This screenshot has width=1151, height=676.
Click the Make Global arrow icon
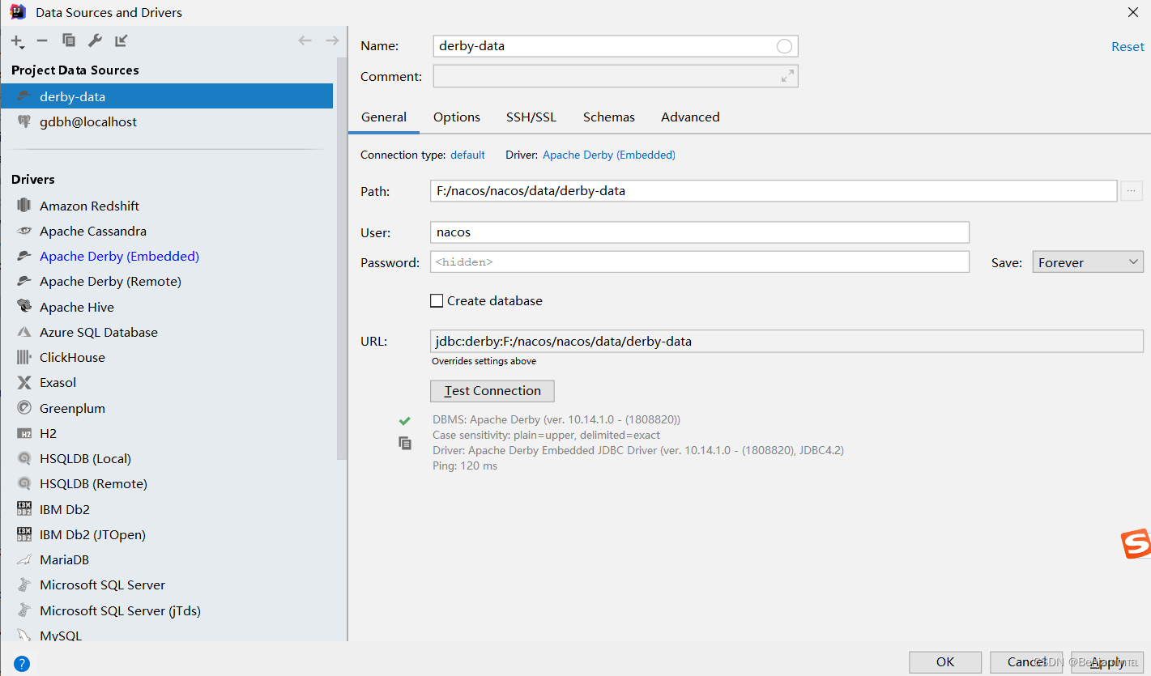(x=121, y=40)
